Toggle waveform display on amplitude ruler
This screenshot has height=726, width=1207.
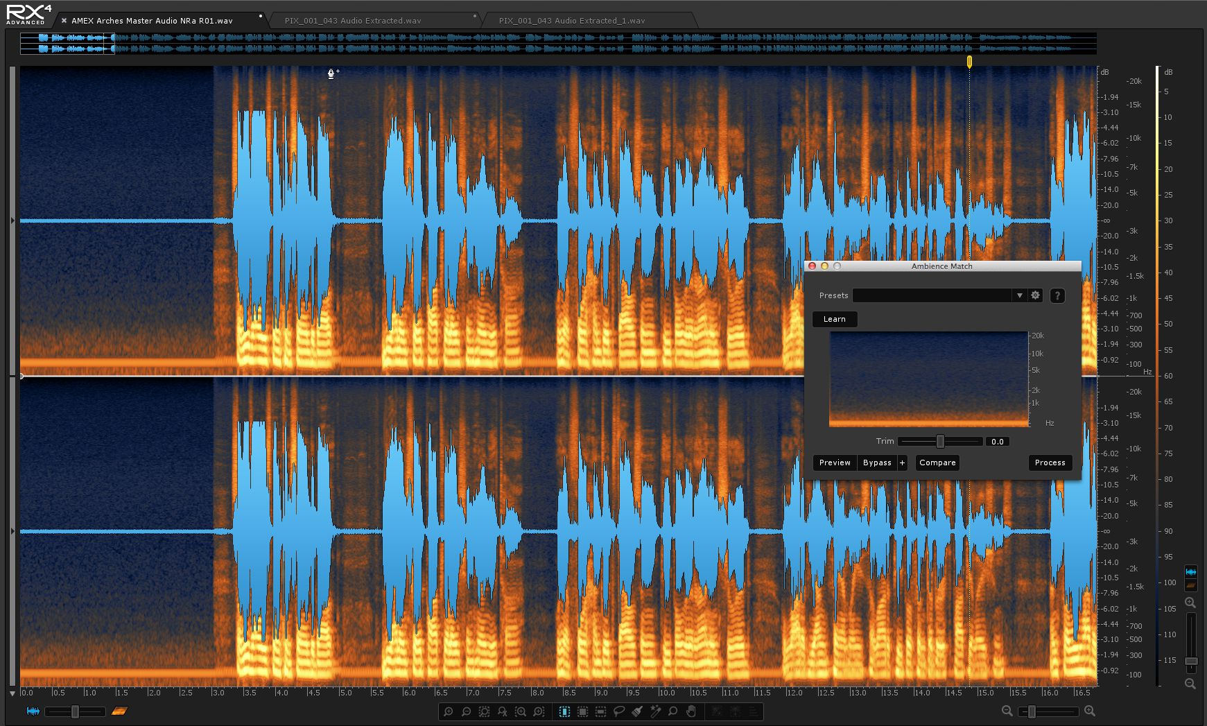[x=1191, y=572]
